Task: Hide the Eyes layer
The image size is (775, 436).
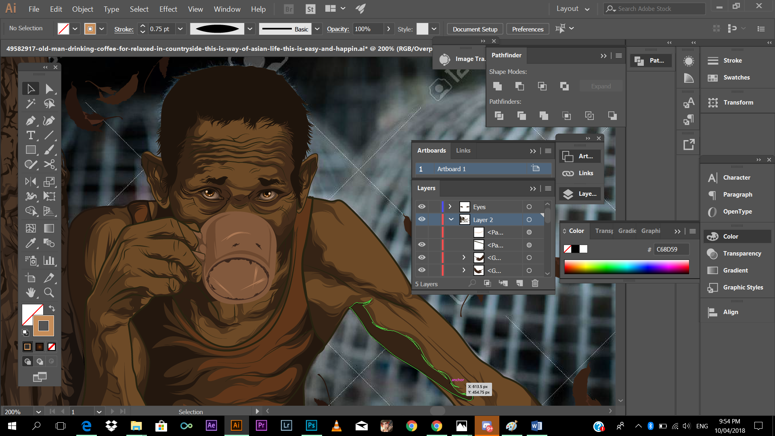Action: (x=422, y=207)
